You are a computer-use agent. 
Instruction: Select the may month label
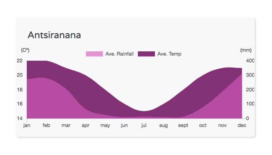click(x=105, y=125)
